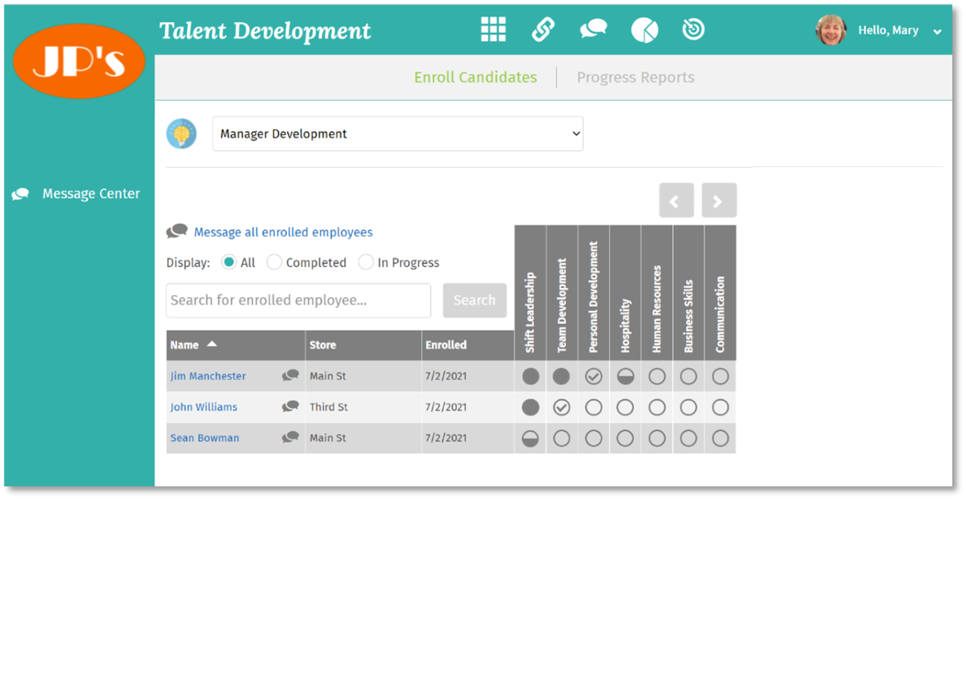This screenshot has width=966, height=686.
Task: Click the target goals icon in header
Action: [x=693, y=29]
